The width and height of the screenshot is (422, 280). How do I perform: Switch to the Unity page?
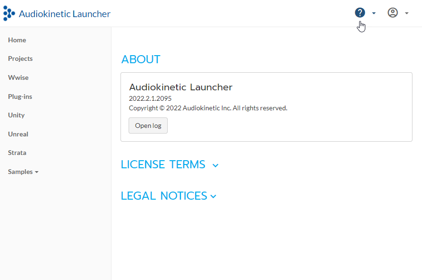[x=16, y=115]
